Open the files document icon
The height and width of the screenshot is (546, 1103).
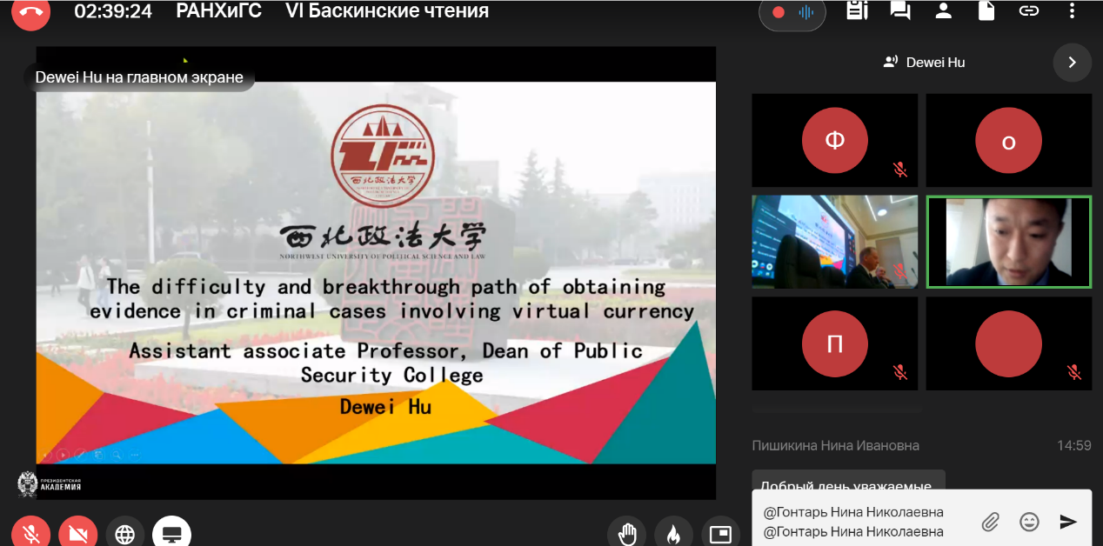click(x=986, y=11)
